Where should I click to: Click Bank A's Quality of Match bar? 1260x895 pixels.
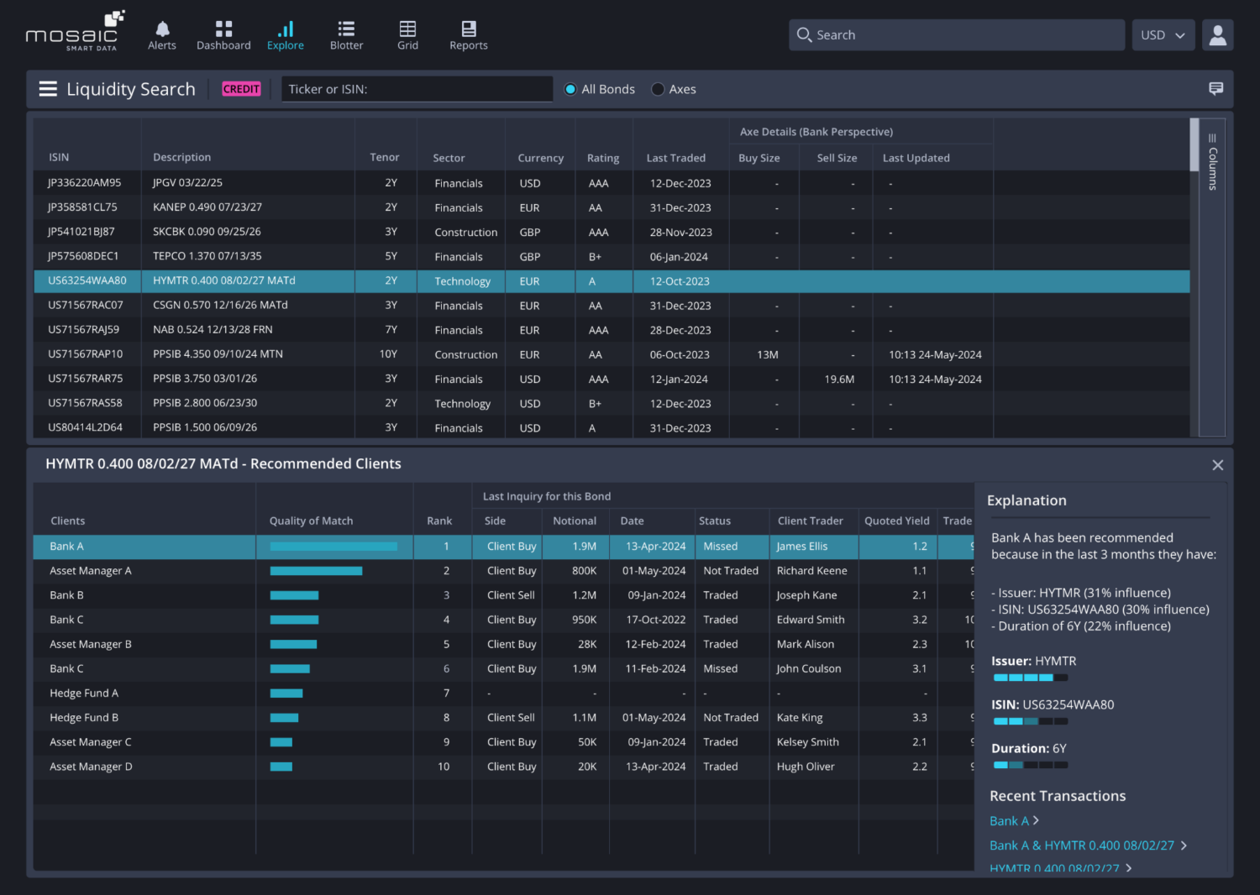[332, 546]
